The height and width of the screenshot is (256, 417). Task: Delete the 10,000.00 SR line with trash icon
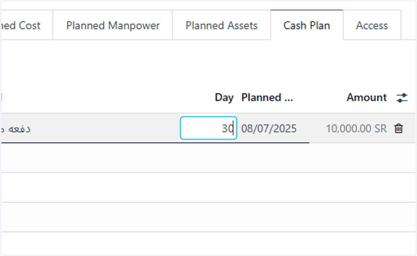click(x=399, y=129)
